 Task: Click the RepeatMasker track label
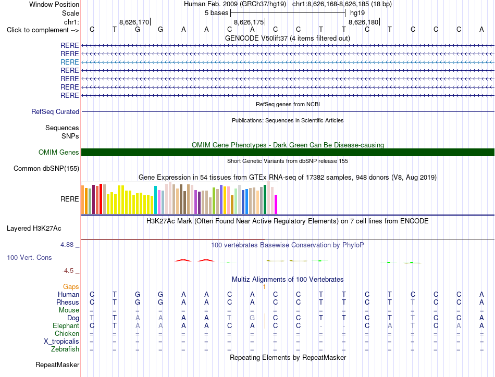57,365
